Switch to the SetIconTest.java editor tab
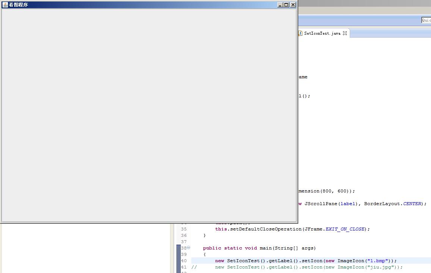 pyautogui.click(x=322, y=33)
